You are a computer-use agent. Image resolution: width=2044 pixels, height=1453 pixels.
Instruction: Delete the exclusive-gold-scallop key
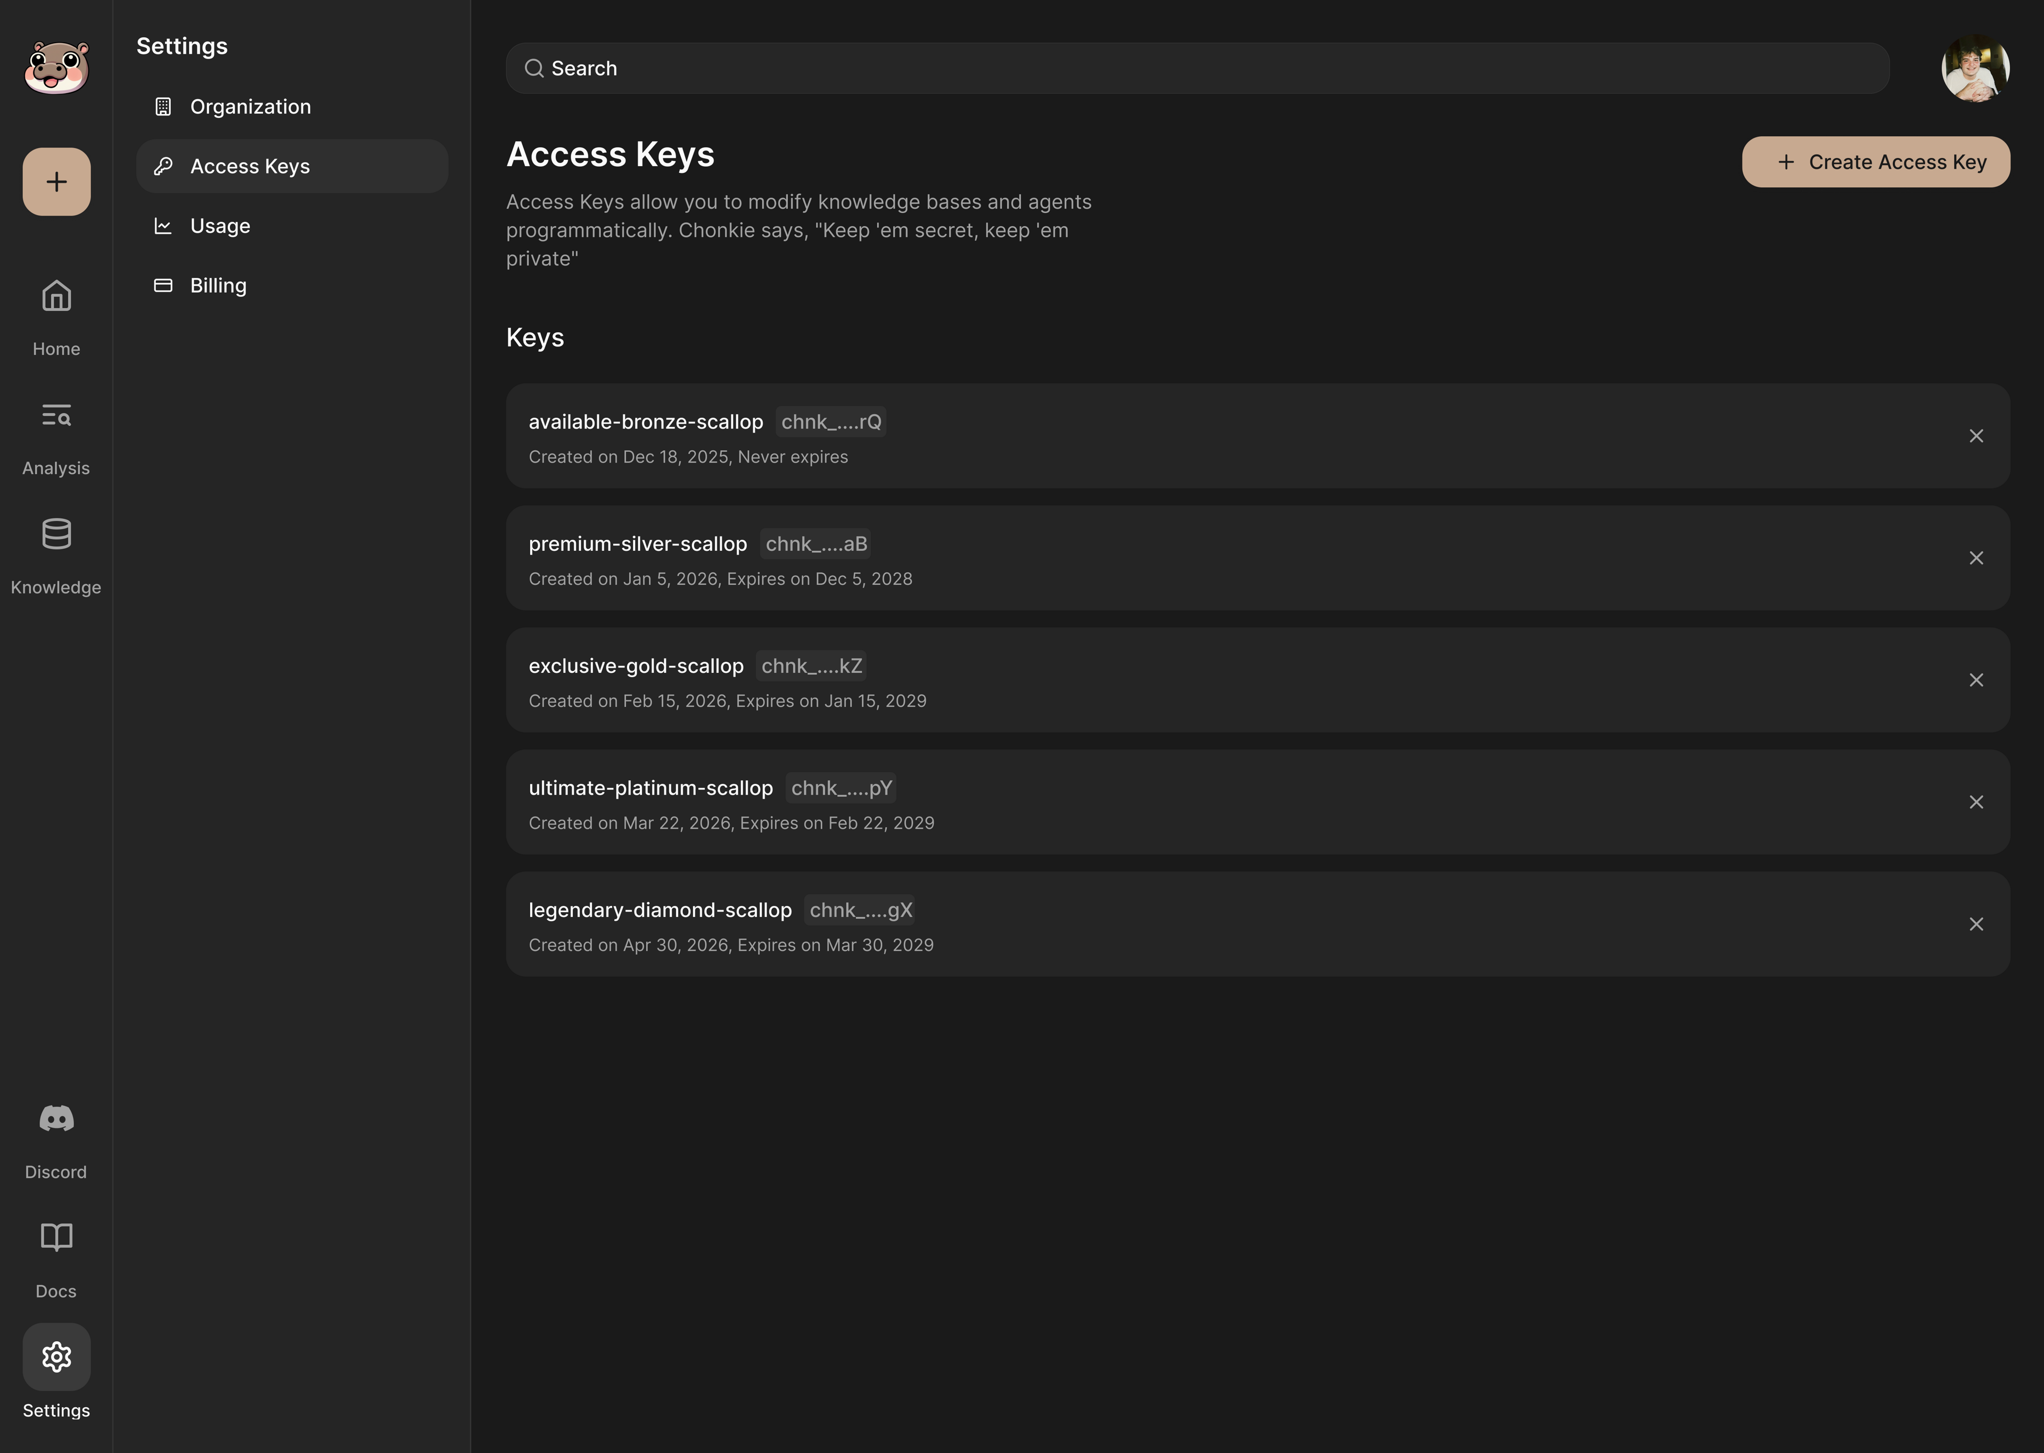(1976, 680)
